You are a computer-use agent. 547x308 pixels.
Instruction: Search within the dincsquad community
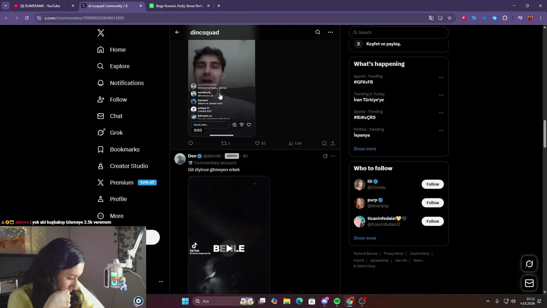point(318,32)
